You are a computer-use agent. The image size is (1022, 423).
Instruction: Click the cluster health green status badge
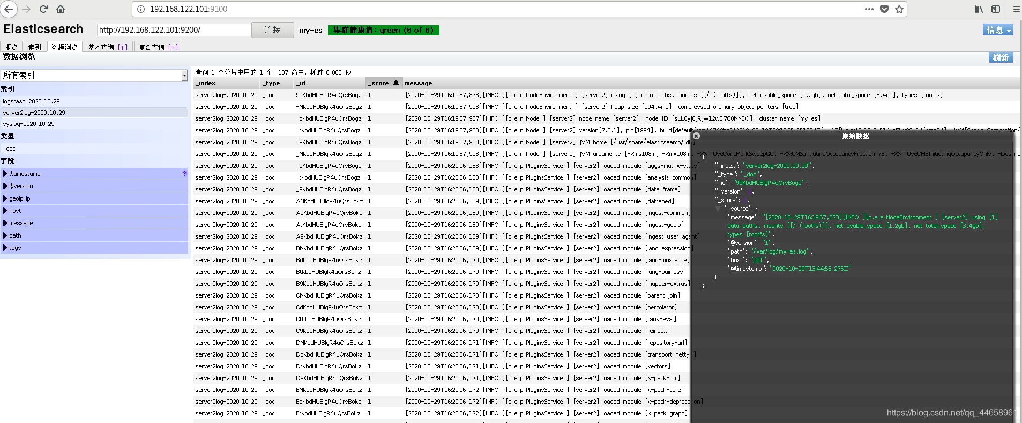coord(383,30)
